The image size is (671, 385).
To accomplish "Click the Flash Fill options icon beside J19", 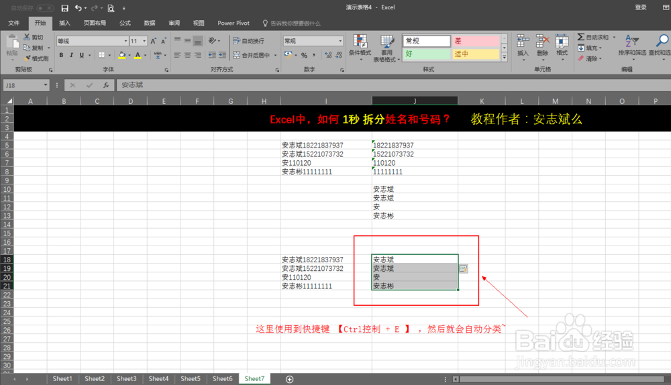I will pos(464,269).
